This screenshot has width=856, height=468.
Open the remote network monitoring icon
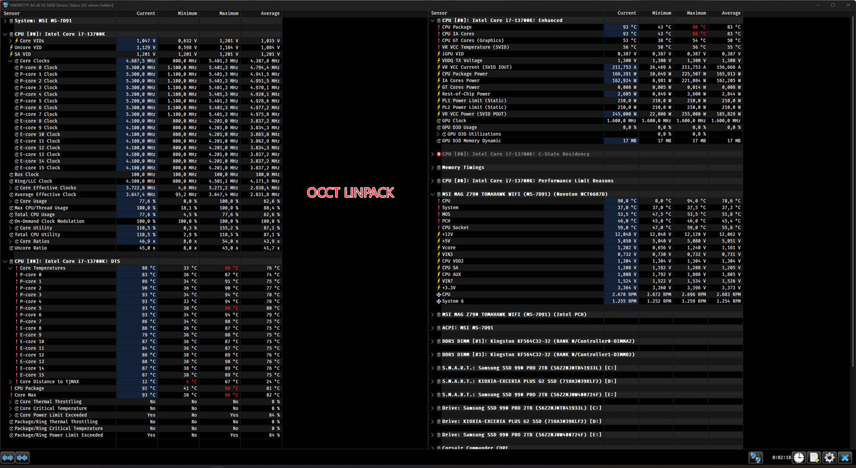coord(755,458)
